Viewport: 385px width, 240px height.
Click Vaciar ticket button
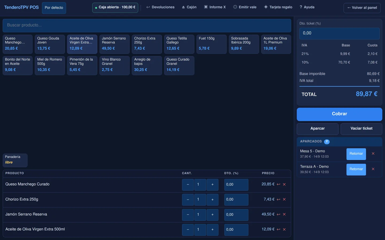pos(361,129)
